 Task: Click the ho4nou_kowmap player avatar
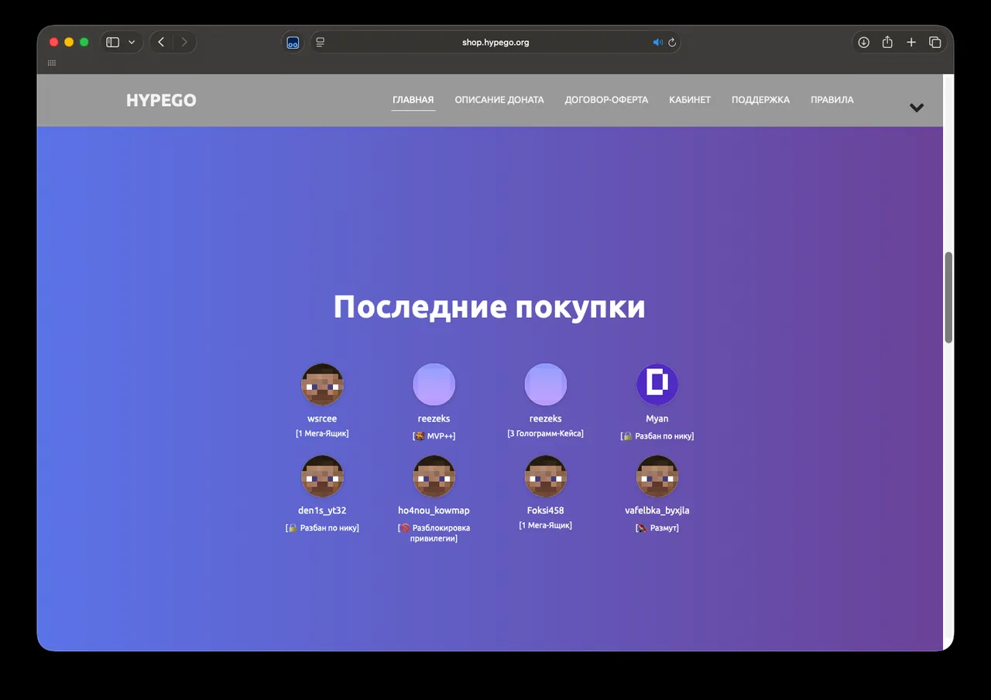pyautogui.click(x=434, y=476)
